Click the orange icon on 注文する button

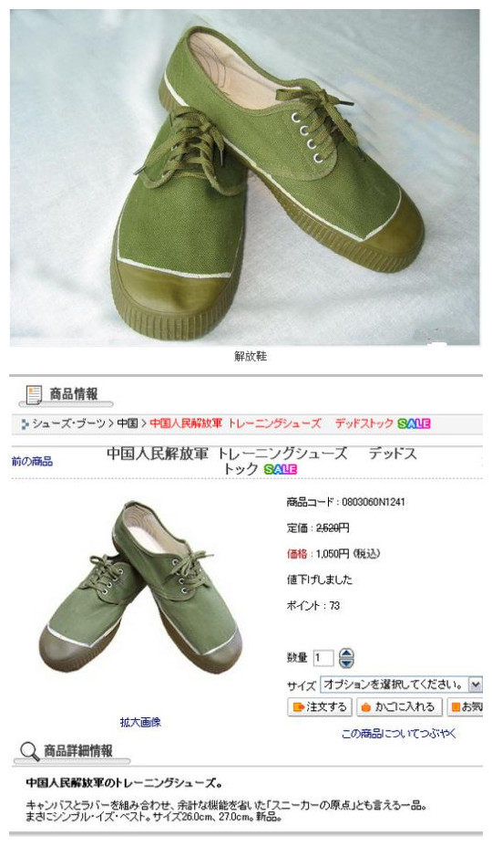298,706
